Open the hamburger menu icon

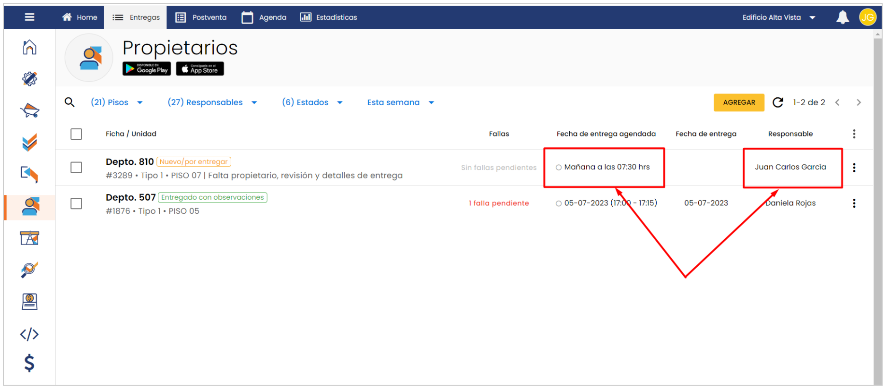coord(29,17)
